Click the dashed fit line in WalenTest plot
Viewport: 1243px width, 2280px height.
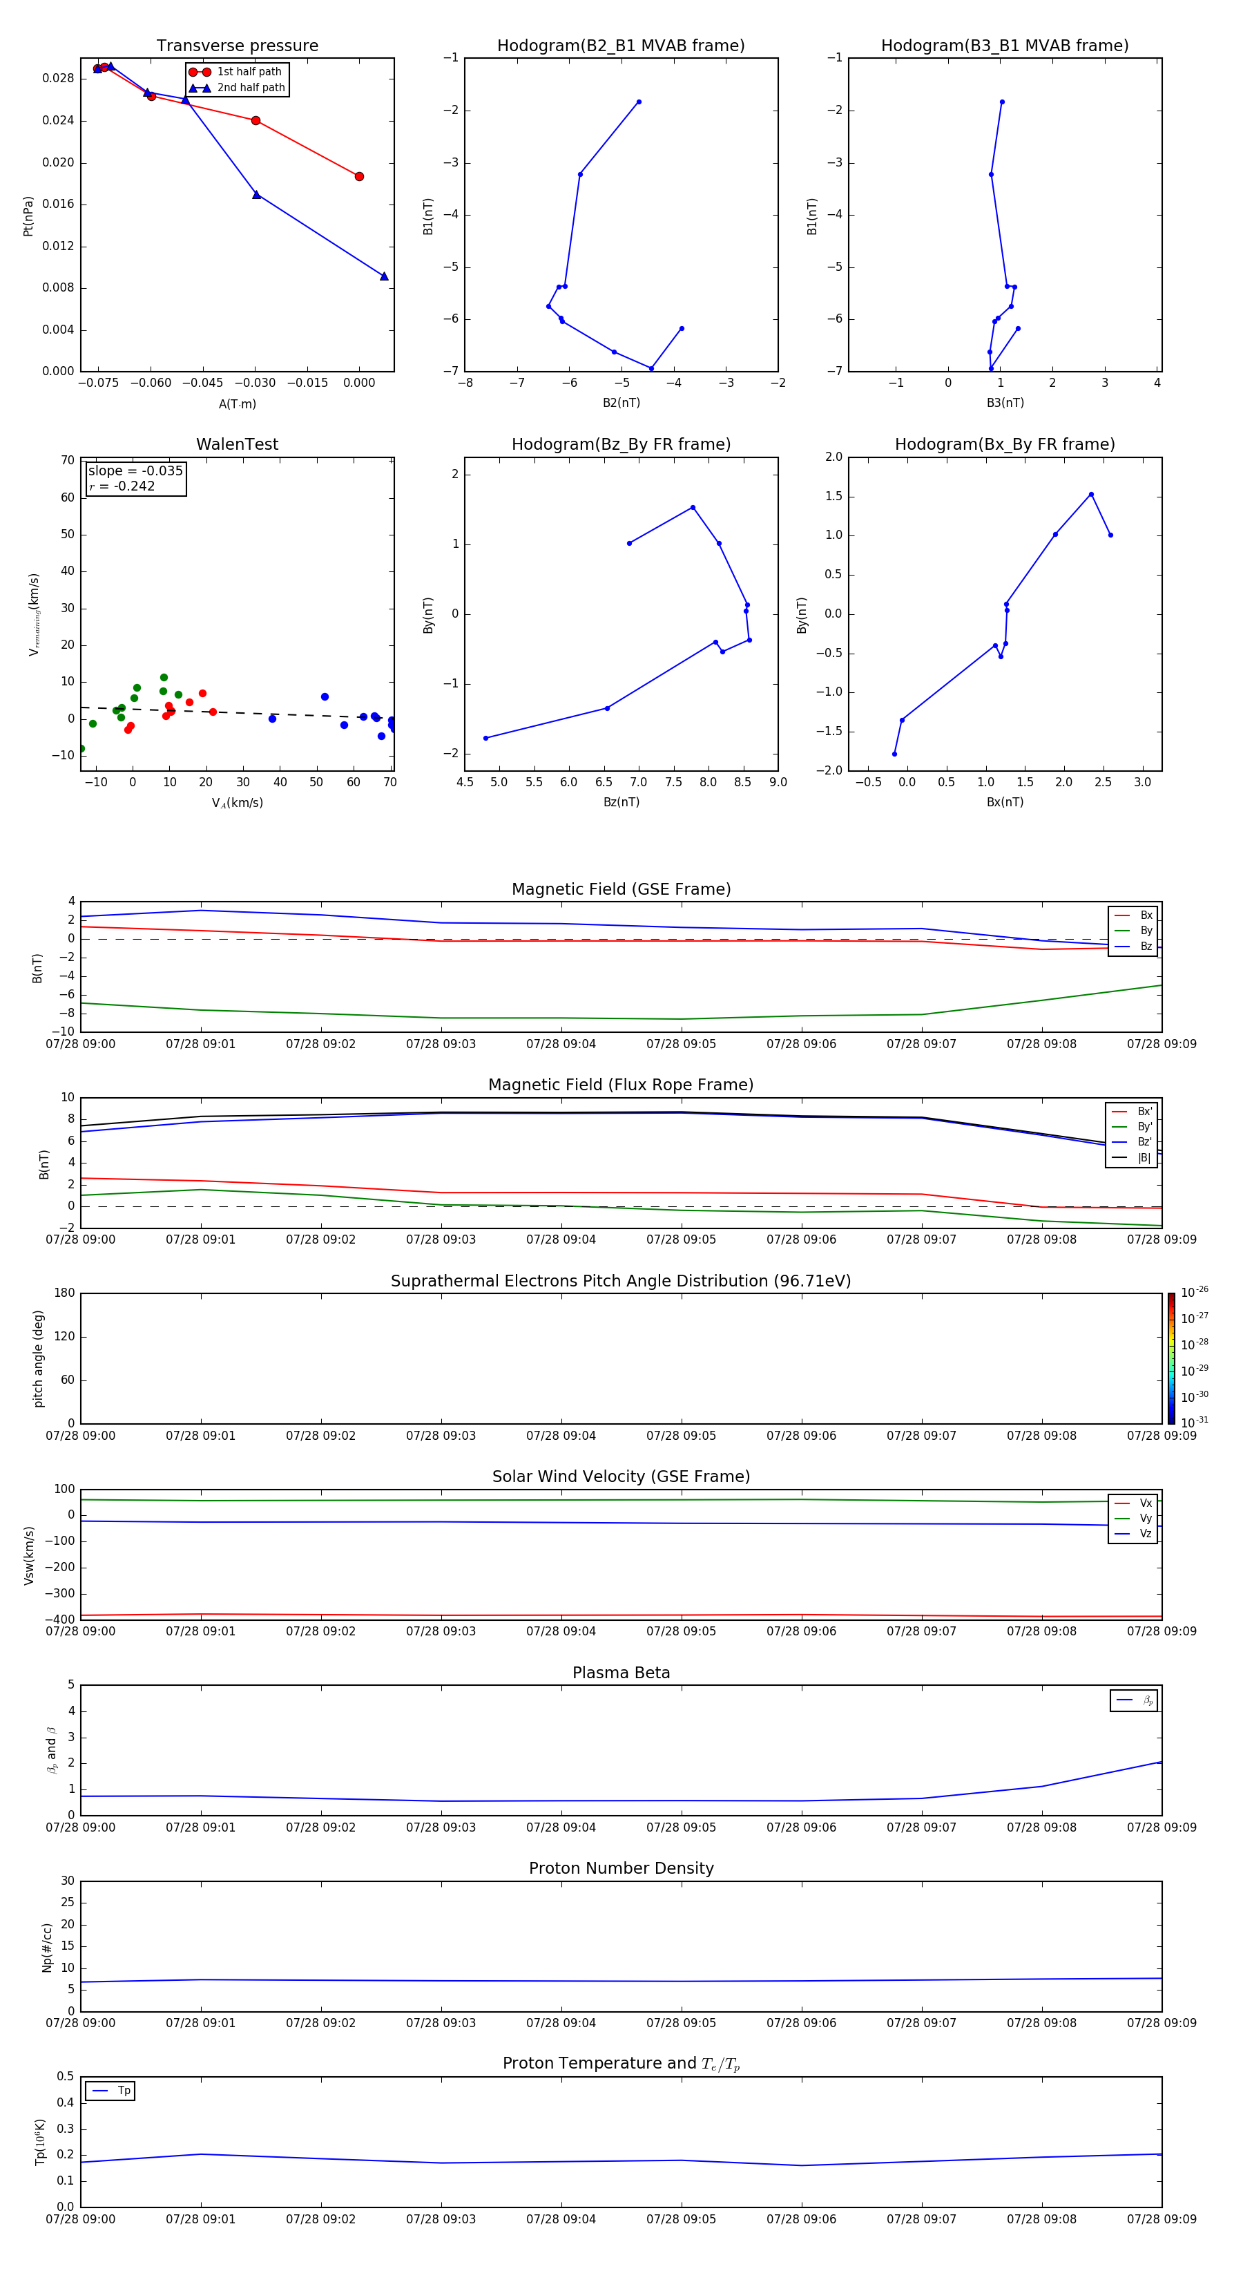coord(237,712)
